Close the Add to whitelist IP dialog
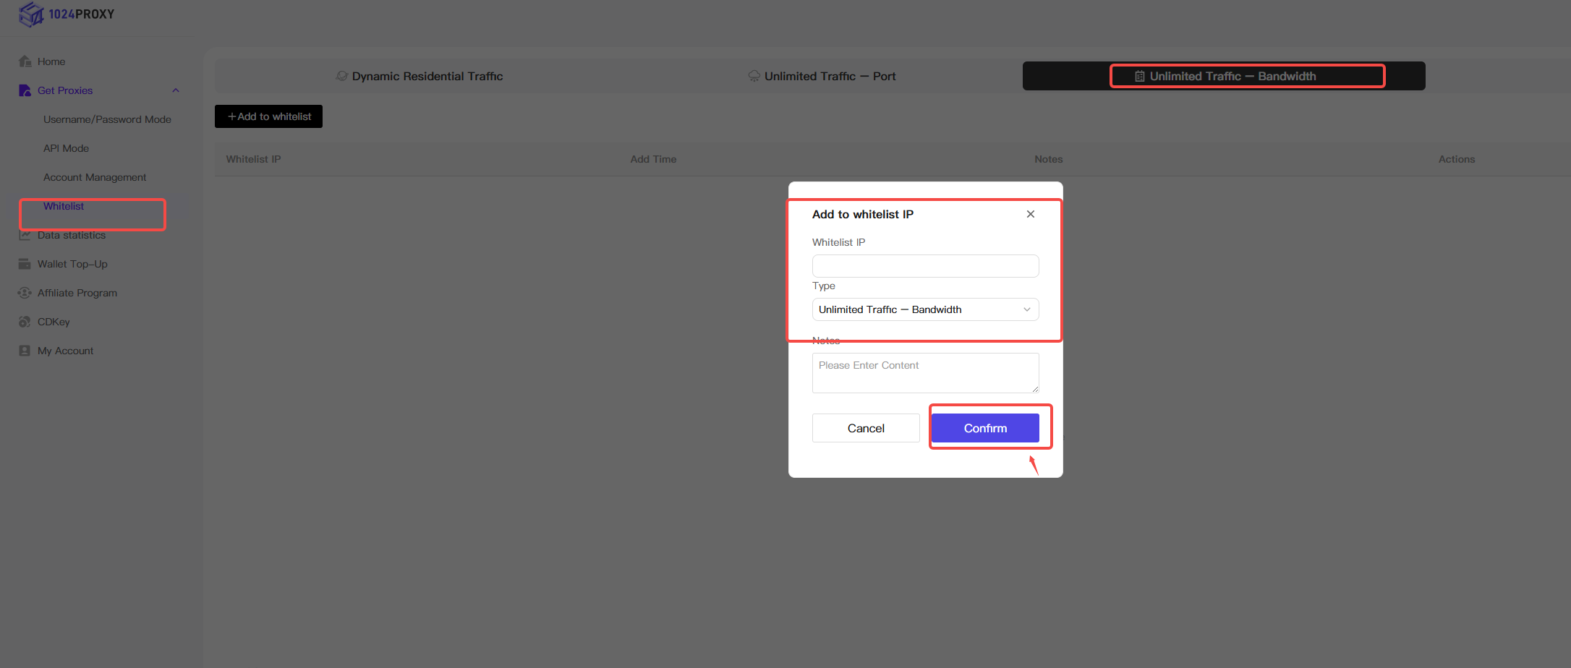Image resolution: width=1571 pixels, height=668 pixels. pos(1030,214)
